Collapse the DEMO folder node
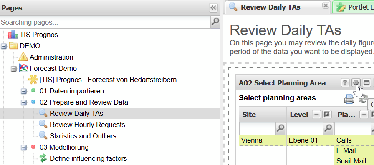 (x=4, y=46)
